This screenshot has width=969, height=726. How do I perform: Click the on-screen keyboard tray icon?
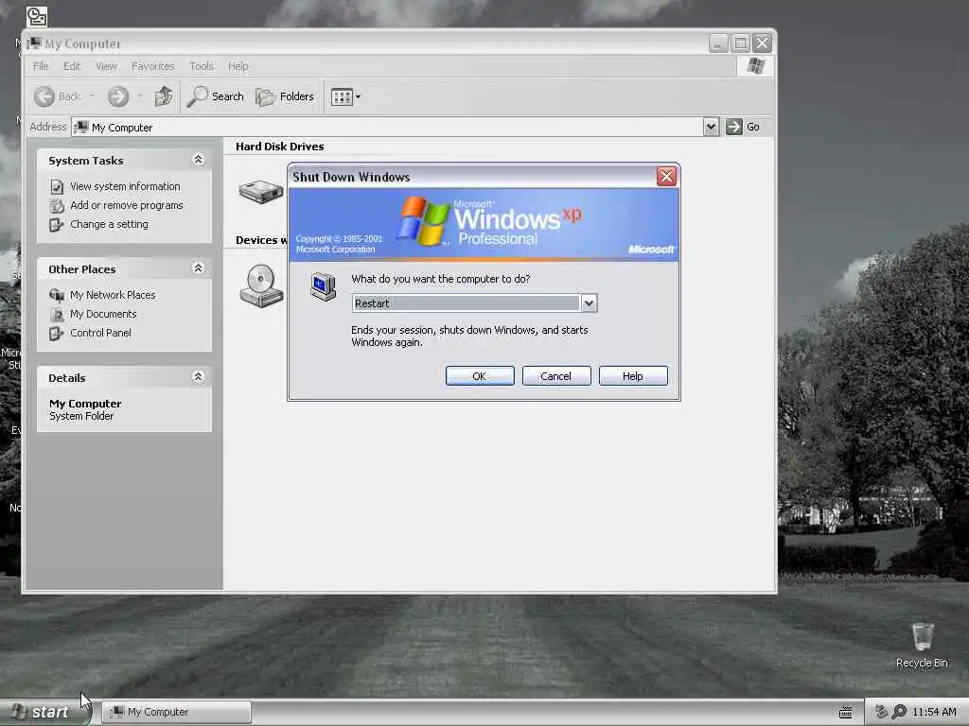[x=845, y=712]
